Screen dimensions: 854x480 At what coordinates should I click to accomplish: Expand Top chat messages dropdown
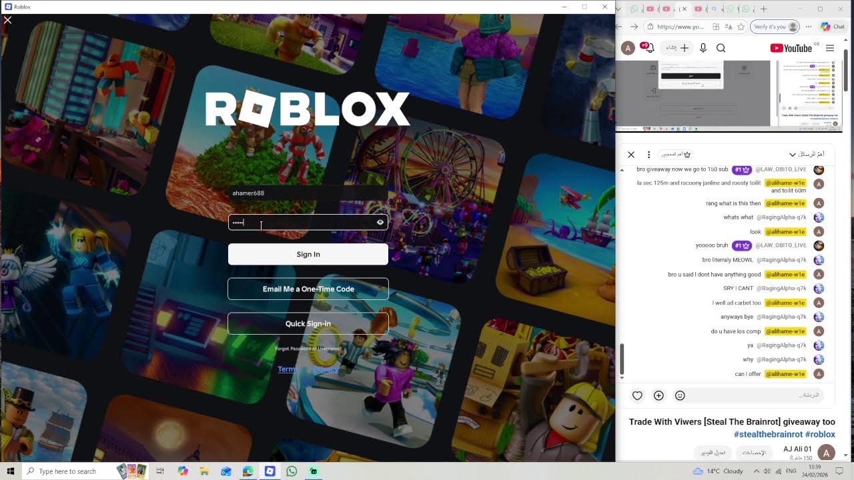coord(806,154)
